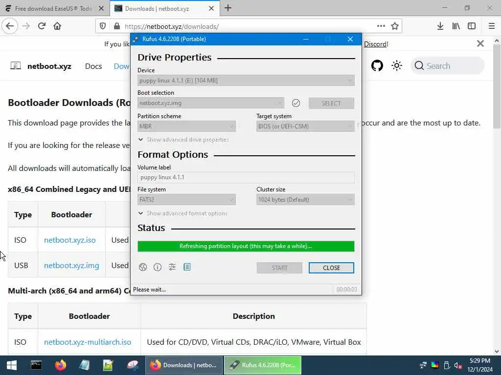Toggle Firefox sidebar icon

click(472, 26)
